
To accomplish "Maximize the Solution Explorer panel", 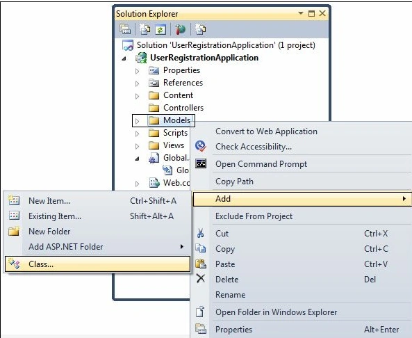I will pyautogui.click(x=311, y=13).
